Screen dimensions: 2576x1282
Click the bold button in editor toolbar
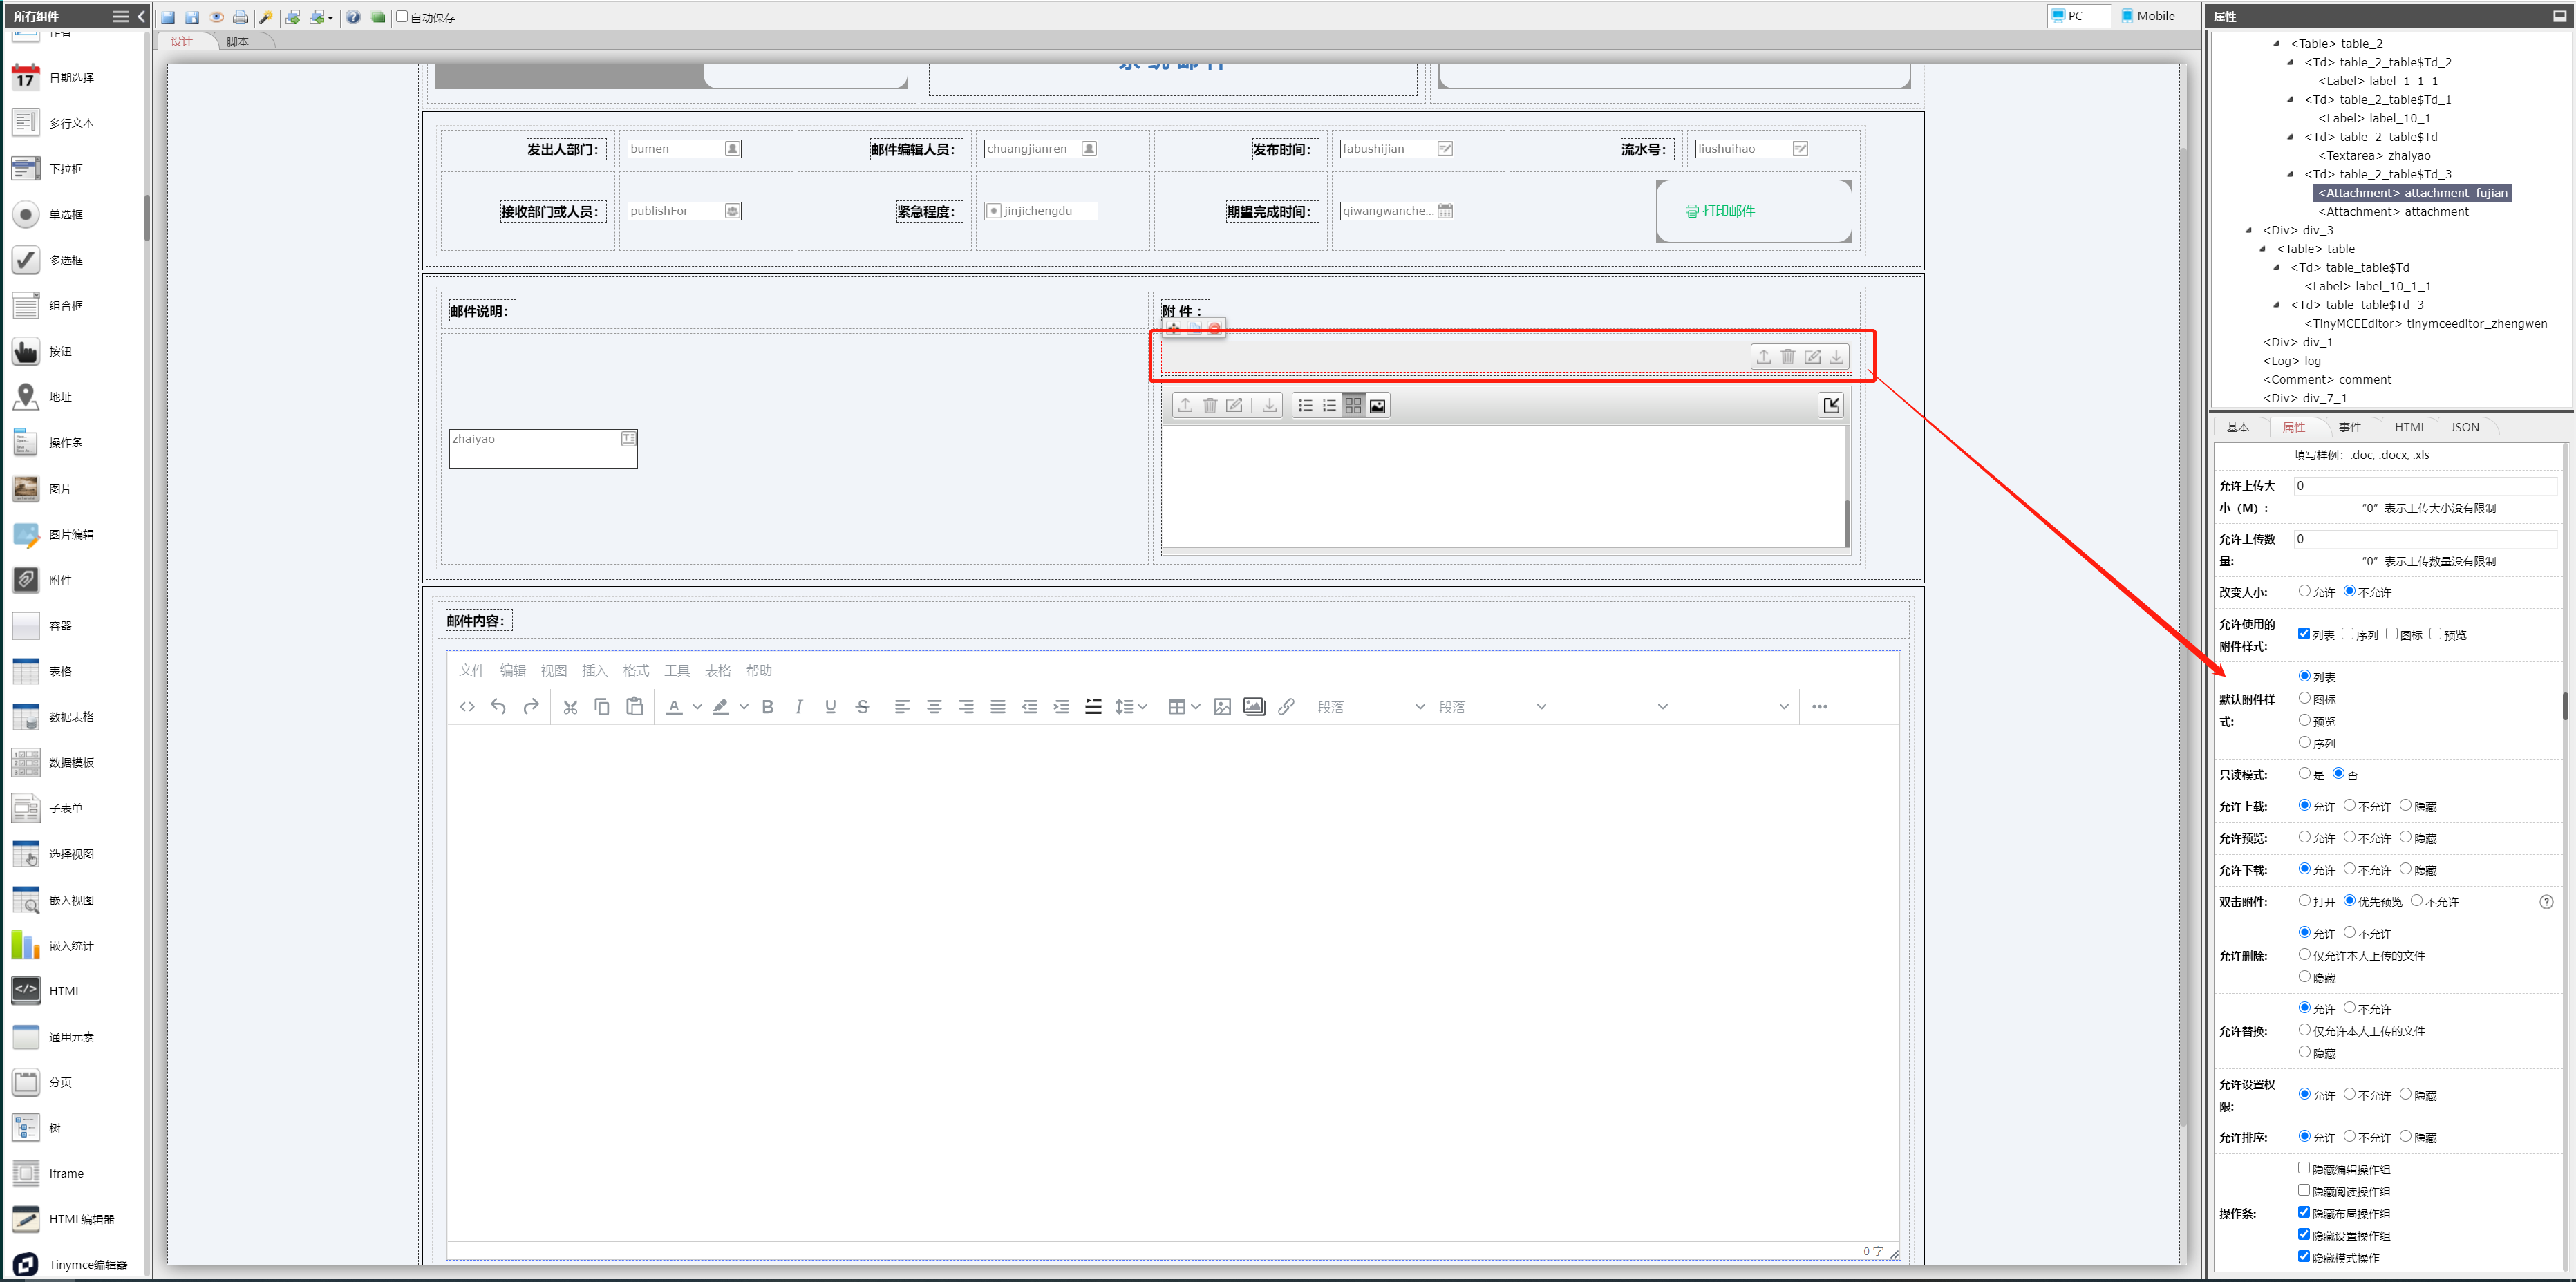point(767,707)
